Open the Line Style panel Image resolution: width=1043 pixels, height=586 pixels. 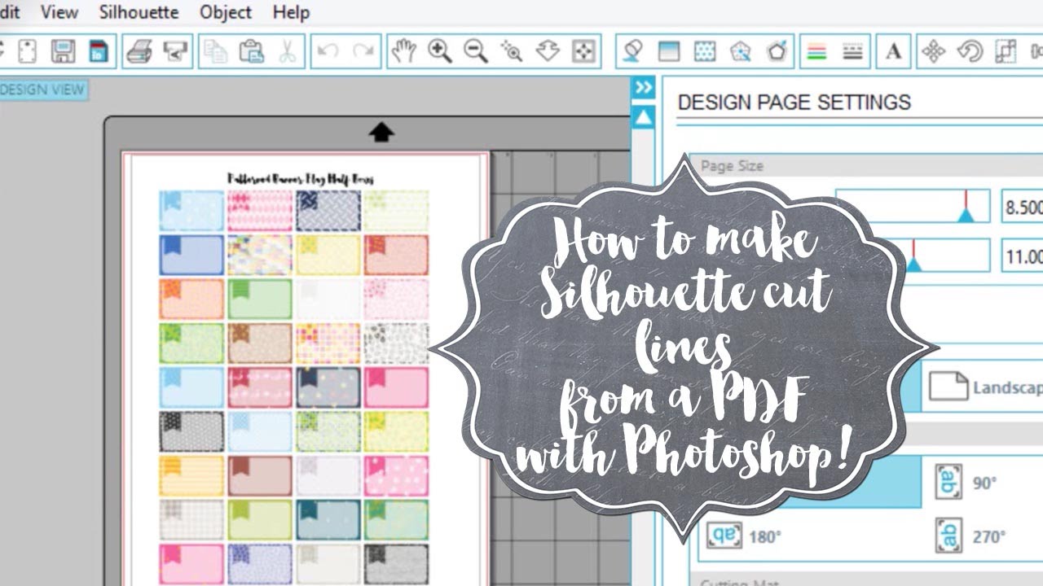(852, 51)
